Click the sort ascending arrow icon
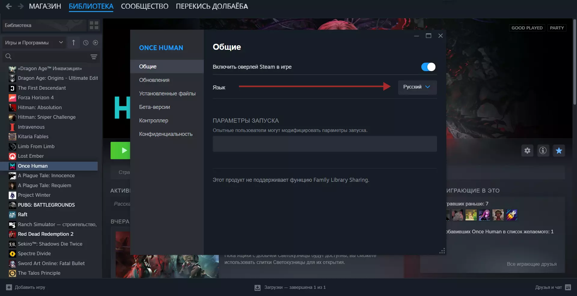This screenshot has height=296, width=577. coord(74,43)
